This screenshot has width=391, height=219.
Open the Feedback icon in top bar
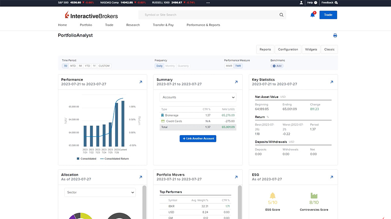(336, 2)
